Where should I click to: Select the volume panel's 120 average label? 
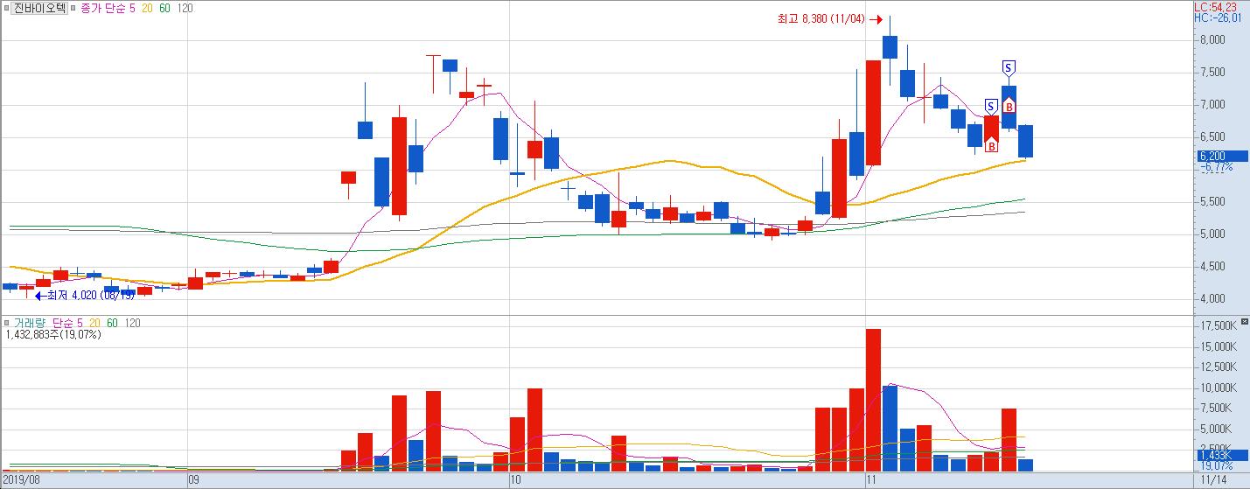[x=132, y=323]
